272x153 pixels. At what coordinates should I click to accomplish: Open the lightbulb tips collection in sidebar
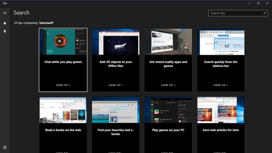tap(5, 31)
